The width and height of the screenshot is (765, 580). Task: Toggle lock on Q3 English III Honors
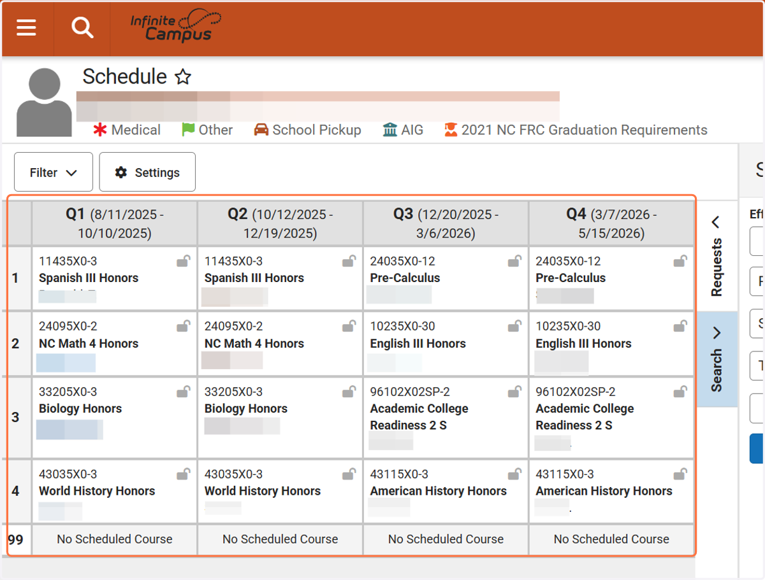point(514,327)
